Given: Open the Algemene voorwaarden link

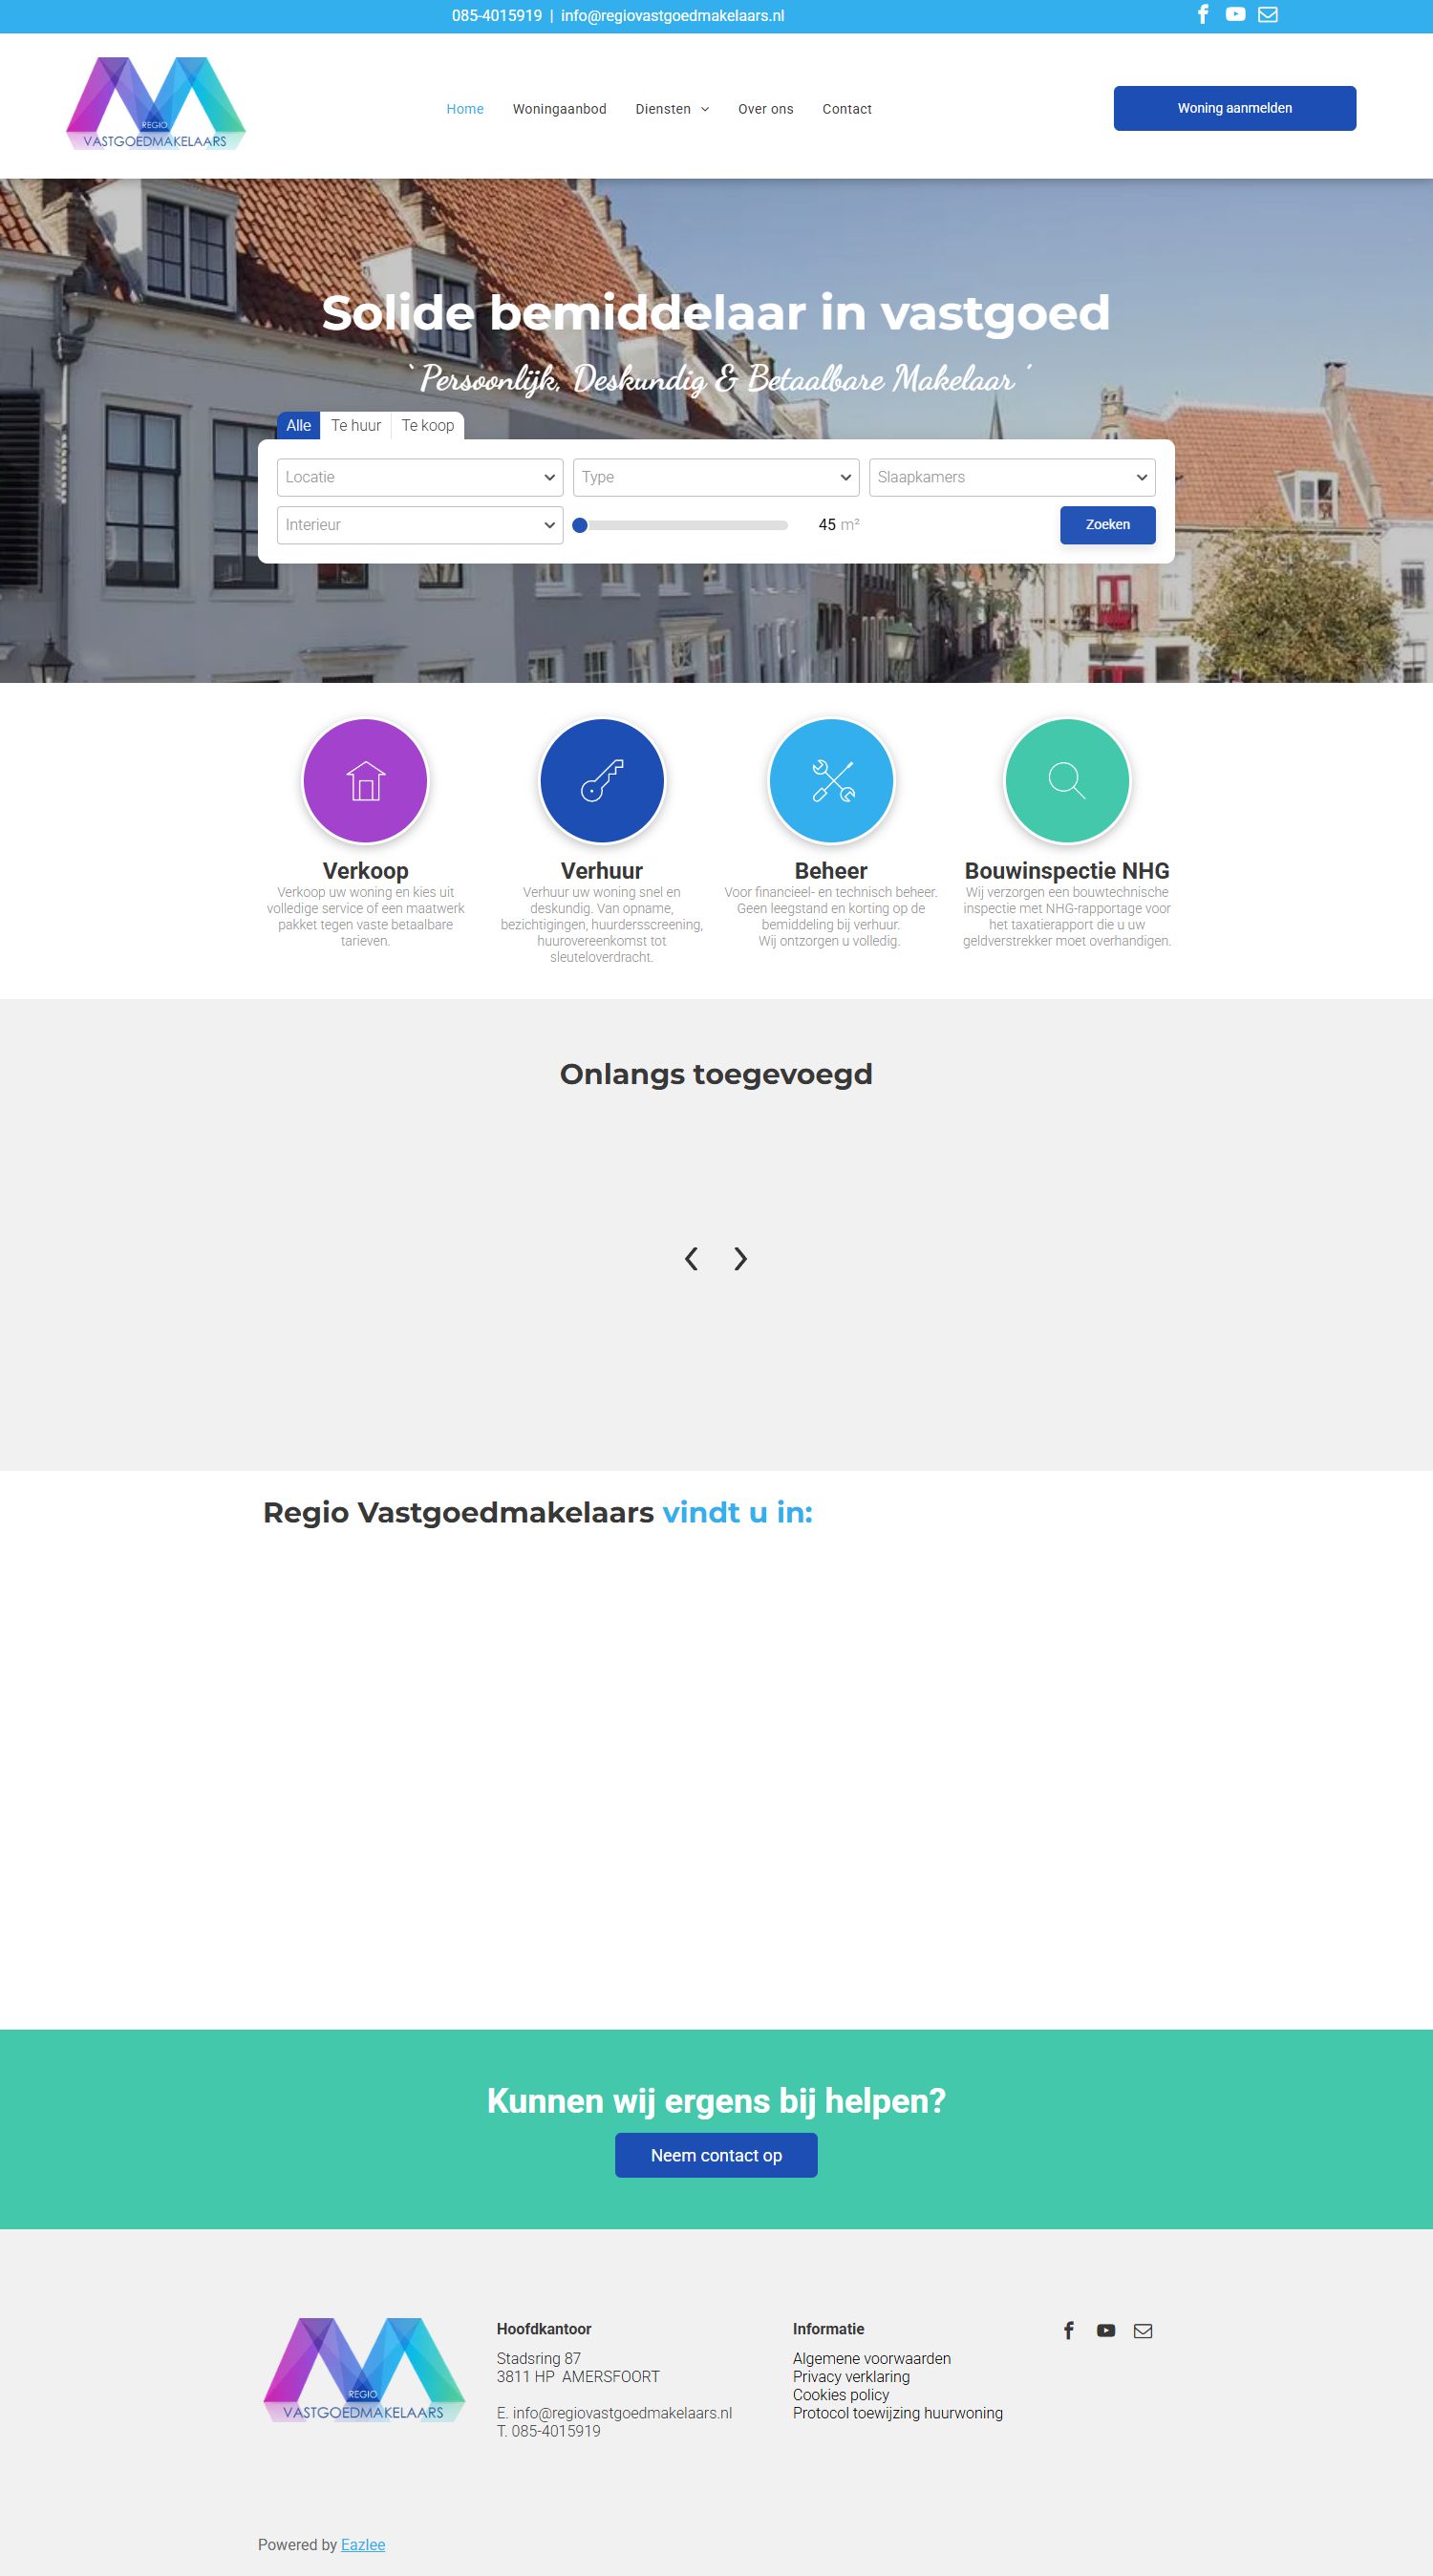Looking at the screenshot, I should [x=871, y=2358].
